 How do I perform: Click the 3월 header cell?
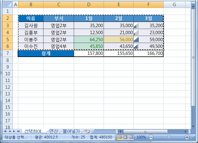(149, 18)
